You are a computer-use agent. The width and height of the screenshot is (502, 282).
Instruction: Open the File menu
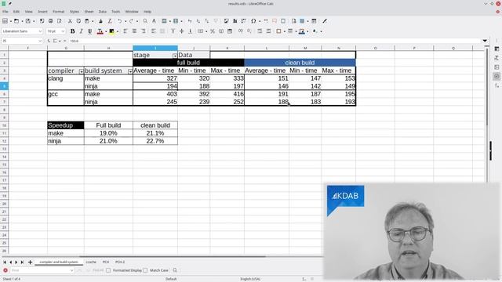5,12
